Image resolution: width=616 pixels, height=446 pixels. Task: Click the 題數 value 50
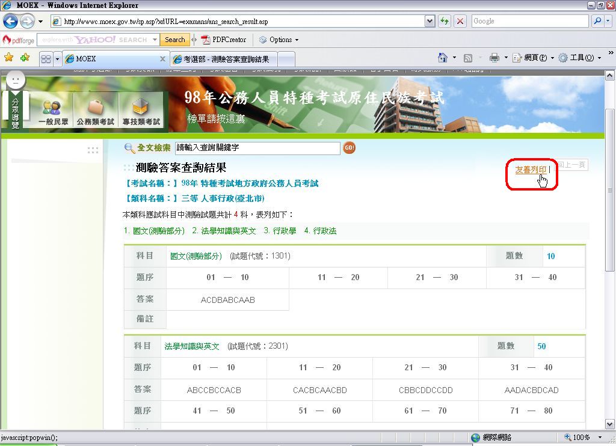click(542, 346)
